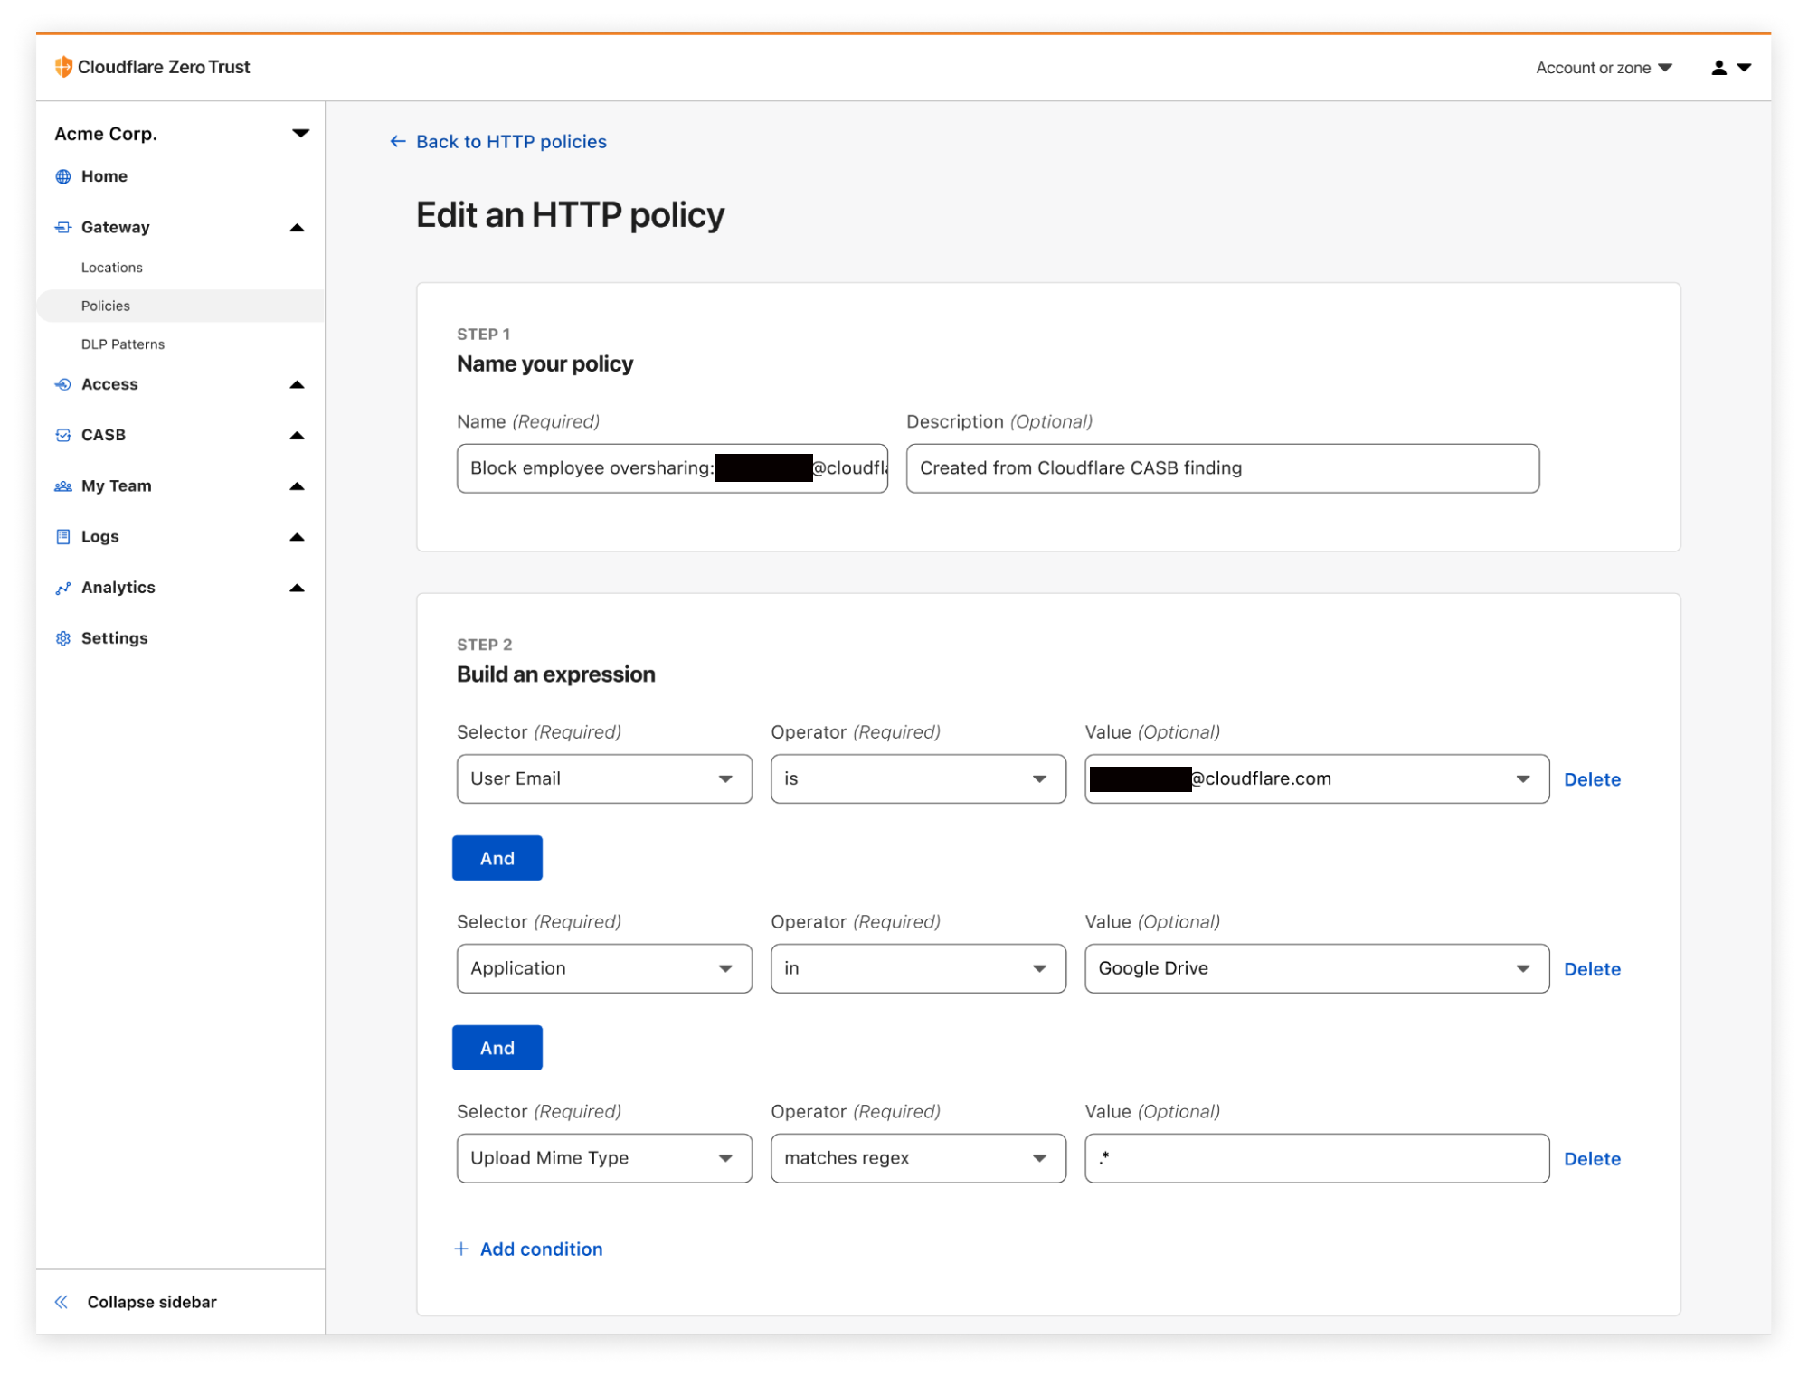
Task: Open the 'matches regex' operator dropdown
Action: click(x=918, y=1158)
